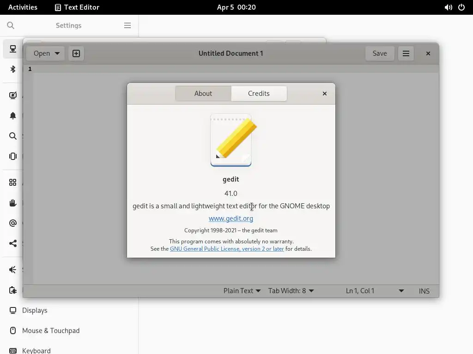Click the Untitled Document 1 title
Screen dimensions: 473x354
tap(231, 53)
